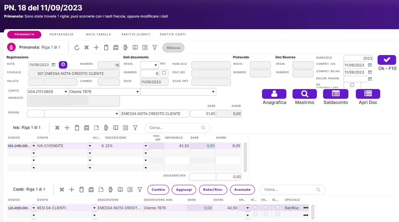Click the clipboard icon in the Primanota toolbar
Image resolution: width=399 pixels, height=222 pixels.
pyautogui.click(x=106, y=48)
